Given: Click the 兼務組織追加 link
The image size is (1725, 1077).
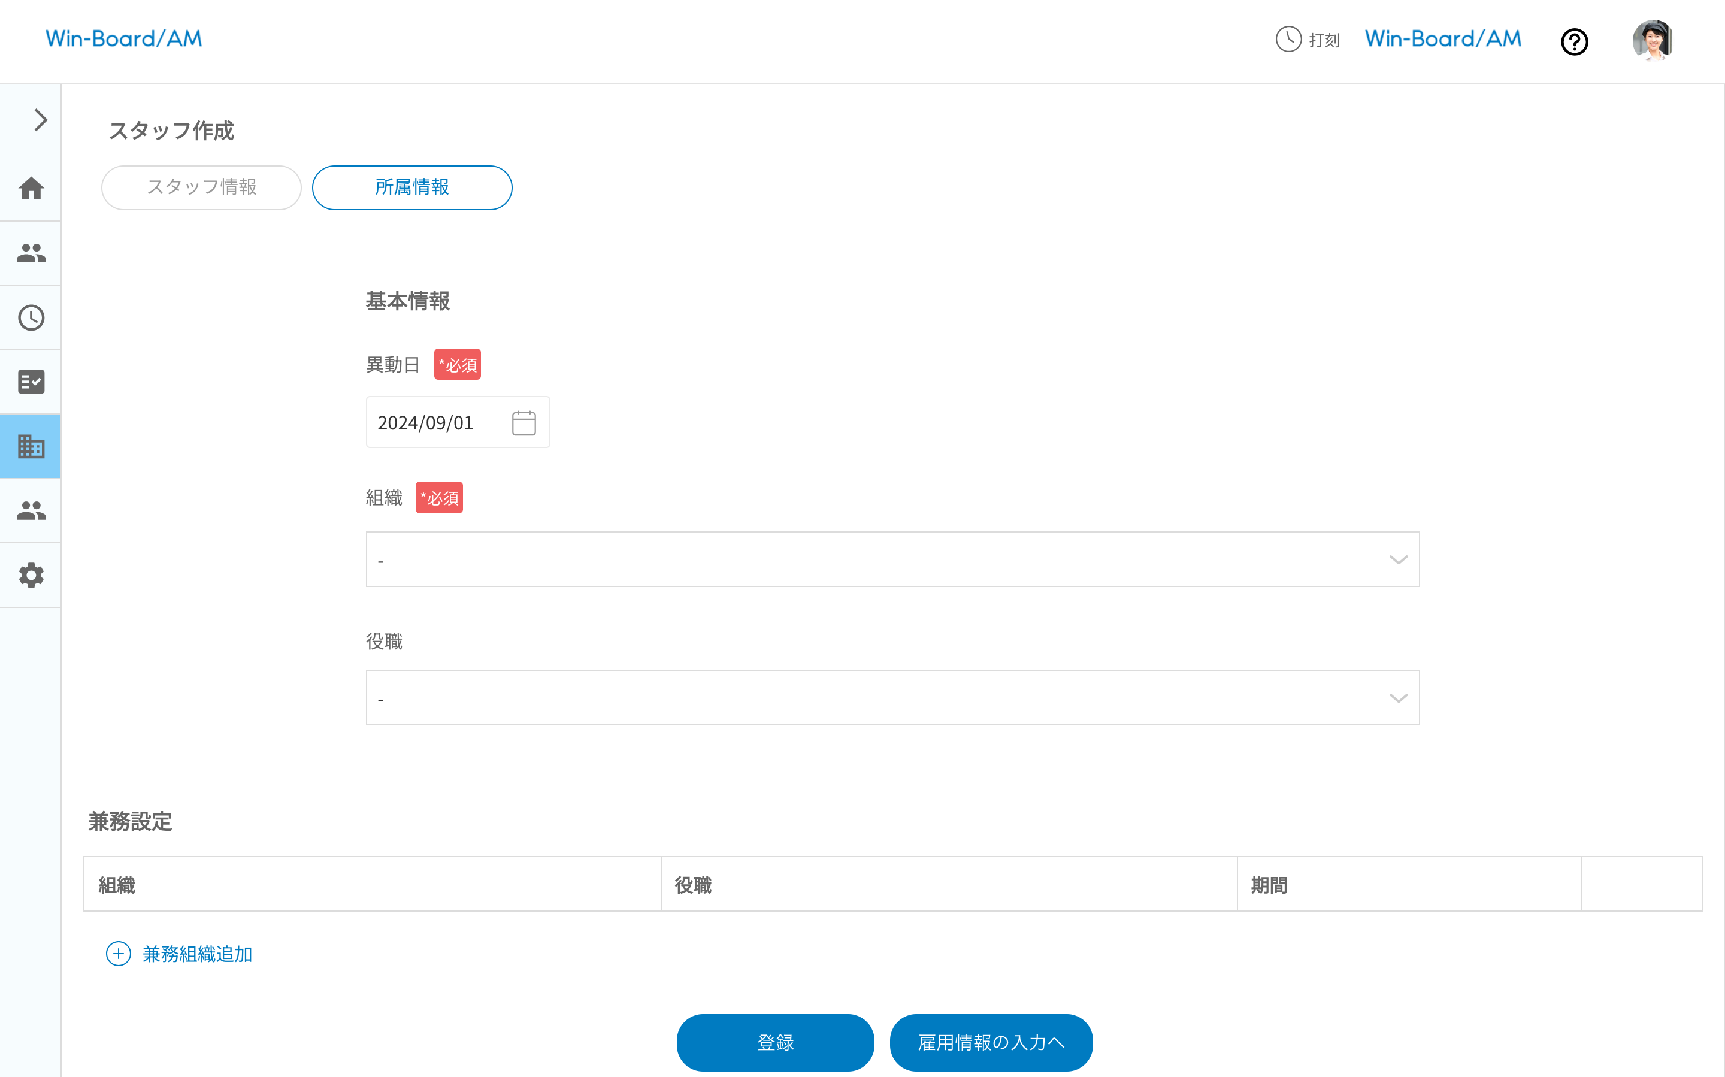Looking at the screenshot, I should (x=196, y=954).
